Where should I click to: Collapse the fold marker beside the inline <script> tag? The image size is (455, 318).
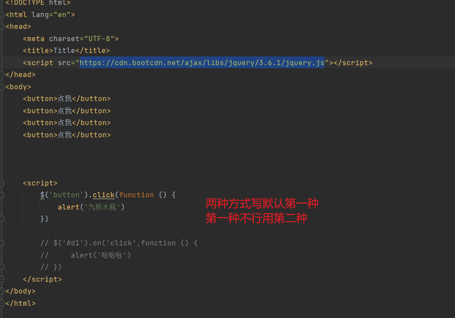(2, 183)
